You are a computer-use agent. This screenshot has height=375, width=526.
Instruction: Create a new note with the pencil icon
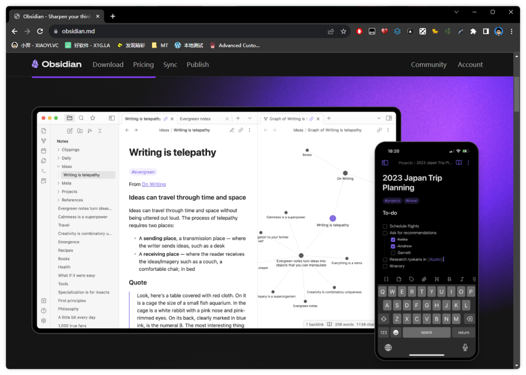70,131
